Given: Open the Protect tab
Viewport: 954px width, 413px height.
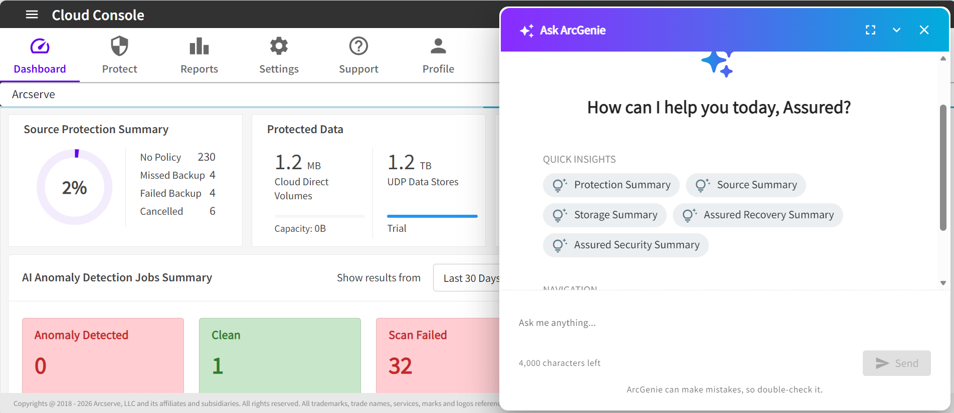Looking at the screenshot, I should click(119, 56).
